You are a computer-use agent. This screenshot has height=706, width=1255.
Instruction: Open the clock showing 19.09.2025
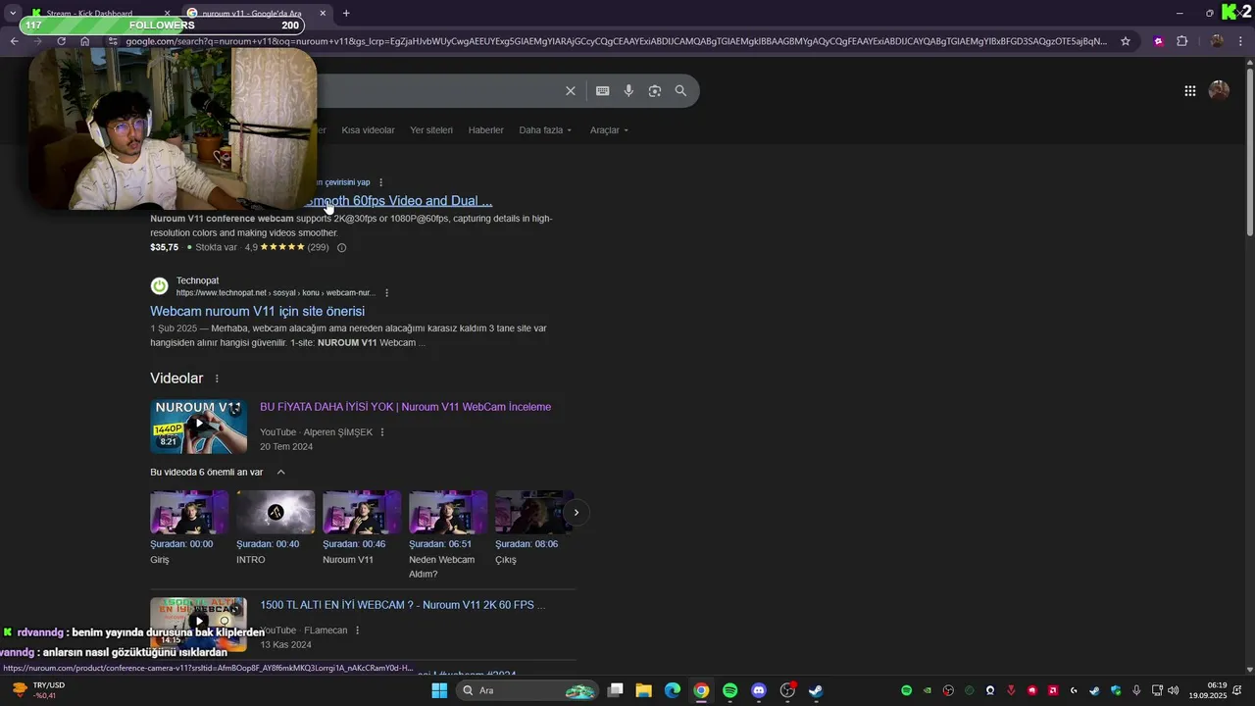pyautogui.click(x=1208, y=690)
